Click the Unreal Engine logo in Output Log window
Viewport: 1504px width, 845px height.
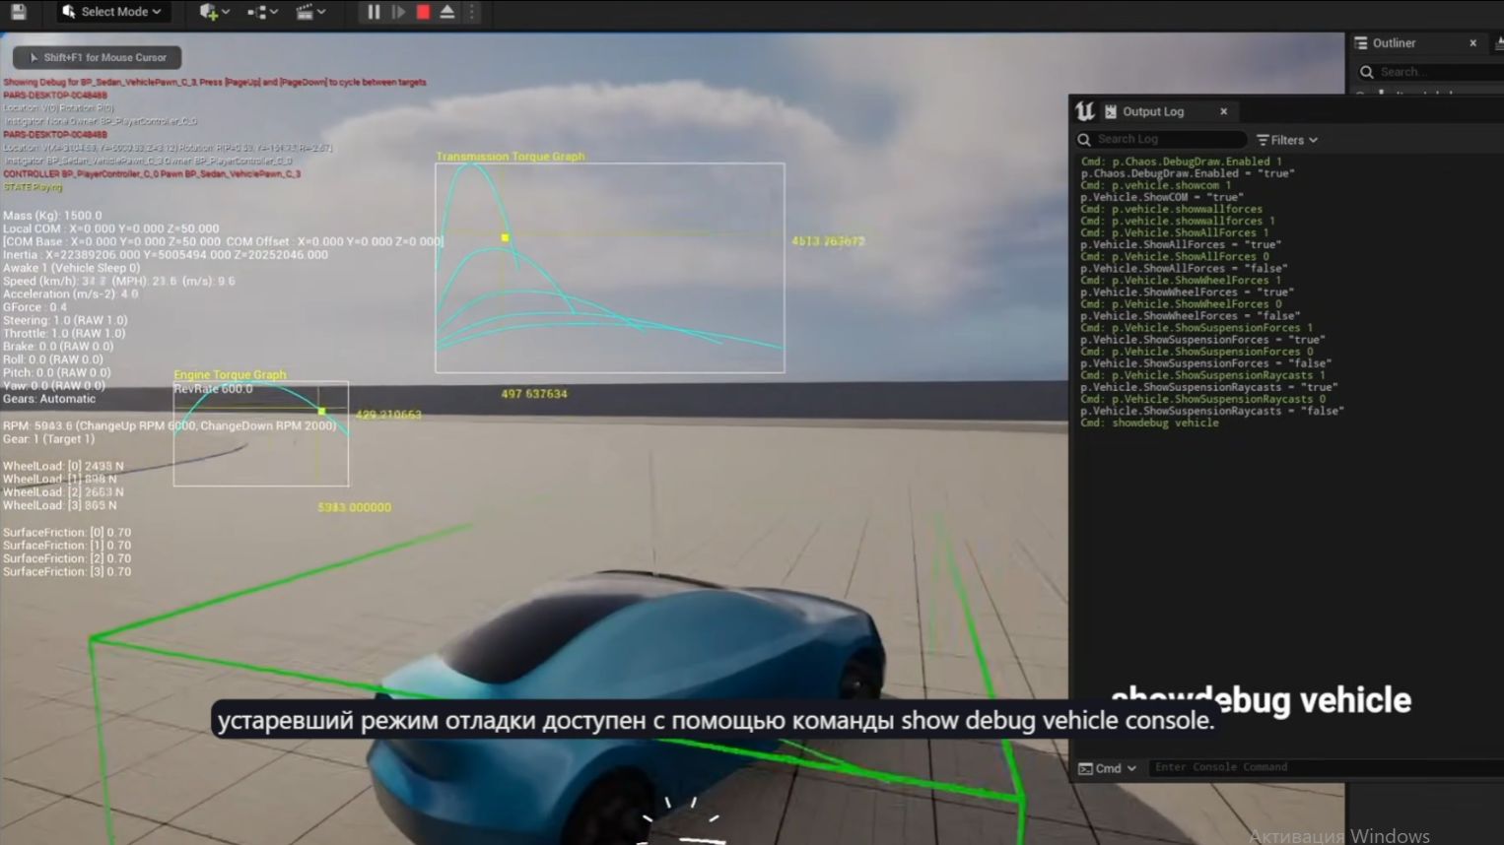(1085, 111)
